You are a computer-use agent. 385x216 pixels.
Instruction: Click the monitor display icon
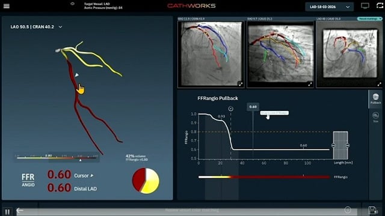365,5
